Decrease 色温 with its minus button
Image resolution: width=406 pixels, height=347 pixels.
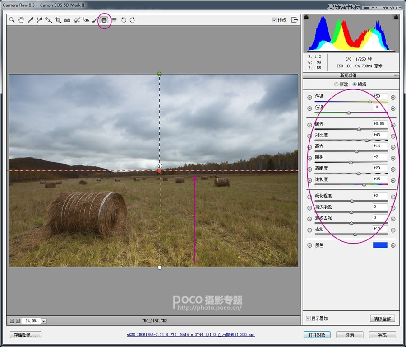pyautogui.click(x=309, y=98)
